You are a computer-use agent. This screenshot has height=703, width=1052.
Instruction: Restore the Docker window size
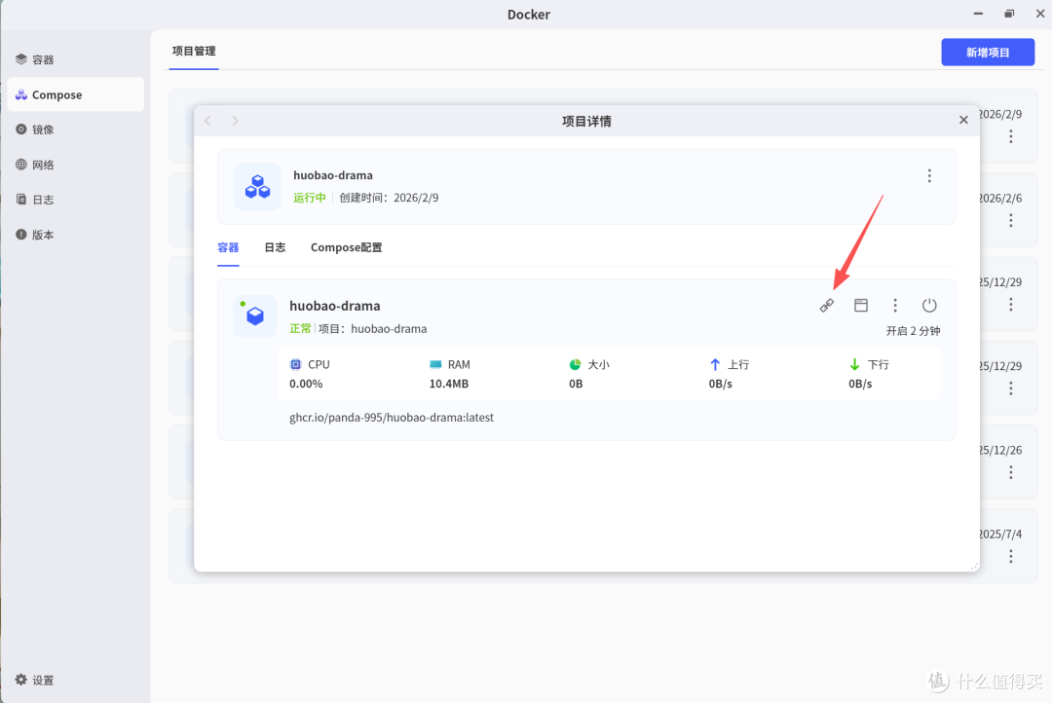click(1009, 14)
